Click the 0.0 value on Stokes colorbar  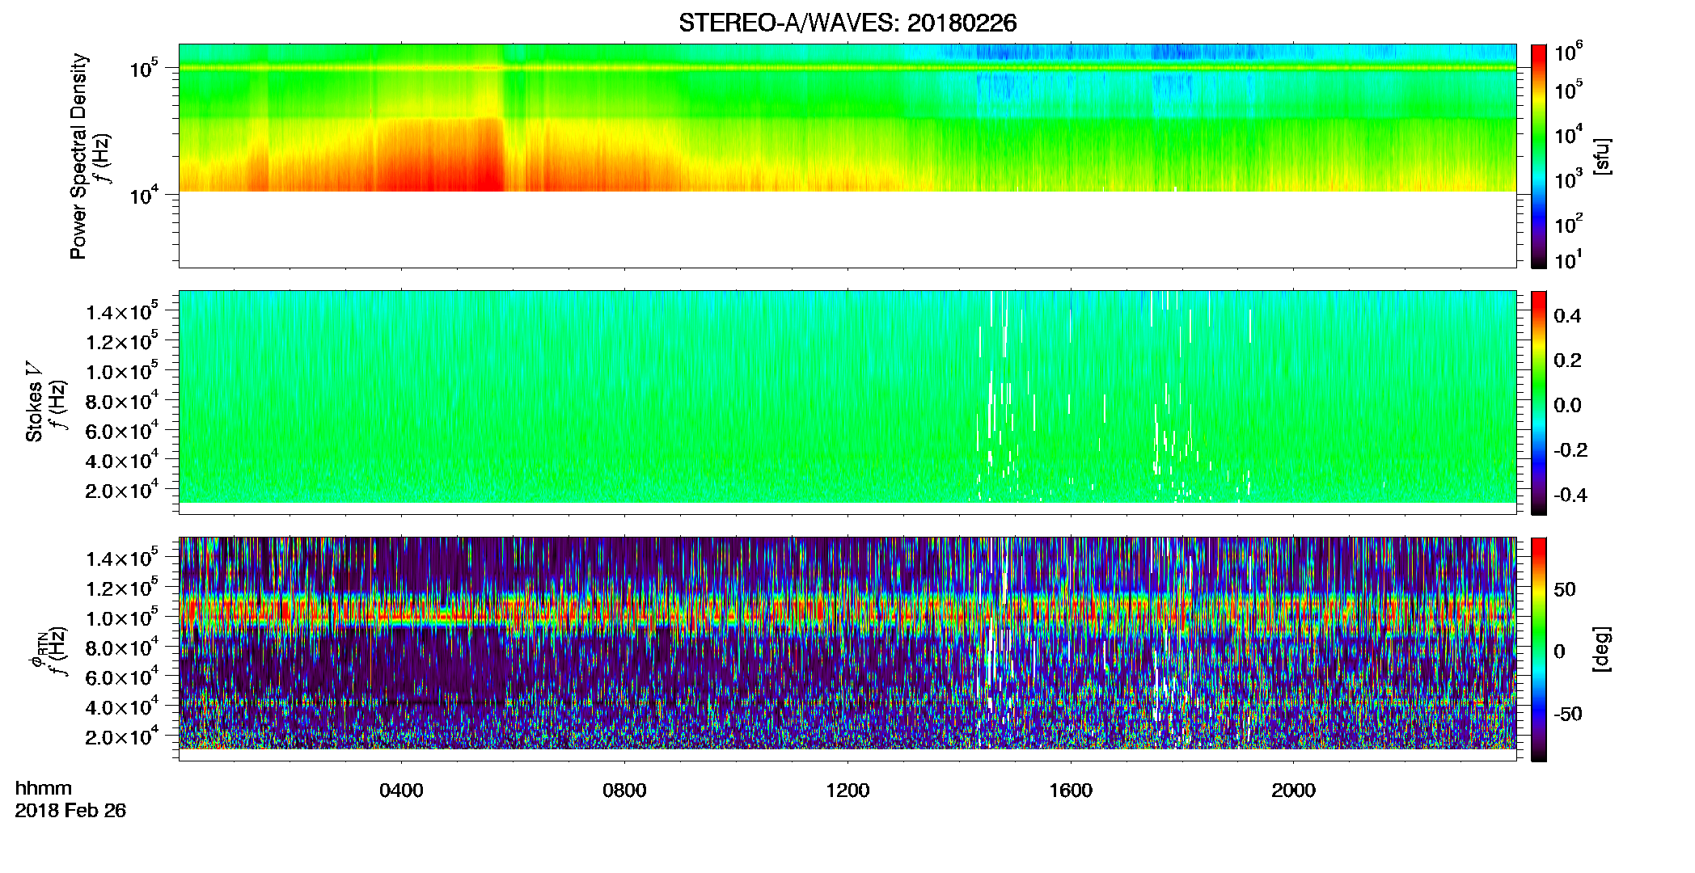click(1567, 406)
